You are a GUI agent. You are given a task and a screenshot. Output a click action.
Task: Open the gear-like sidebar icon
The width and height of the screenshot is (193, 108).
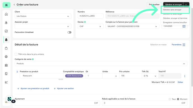click(x=6, y=57)
